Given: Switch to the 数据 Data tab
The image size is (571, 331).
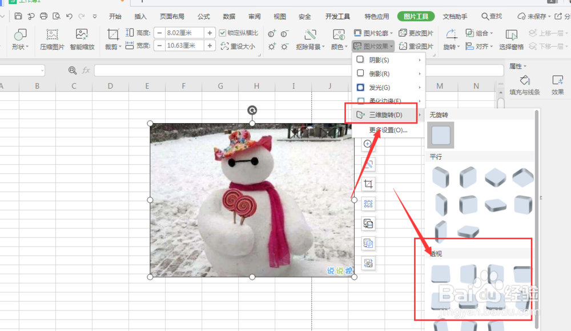Looking at the screenshot, I should coord(229,17).
